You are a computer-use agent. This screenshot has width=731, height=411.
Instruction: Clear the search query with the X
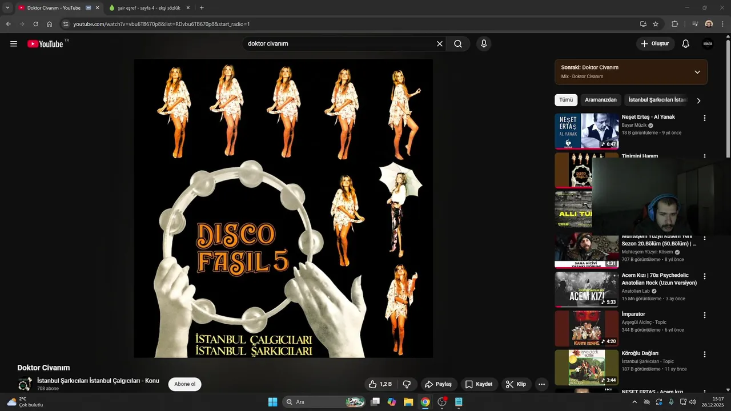(440, 44)
